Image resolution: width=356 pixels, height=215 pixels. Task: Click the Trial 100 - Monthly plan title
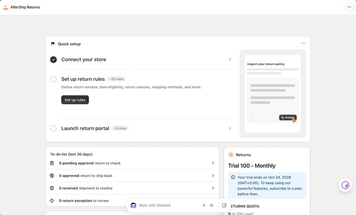[x=252, y=166]
